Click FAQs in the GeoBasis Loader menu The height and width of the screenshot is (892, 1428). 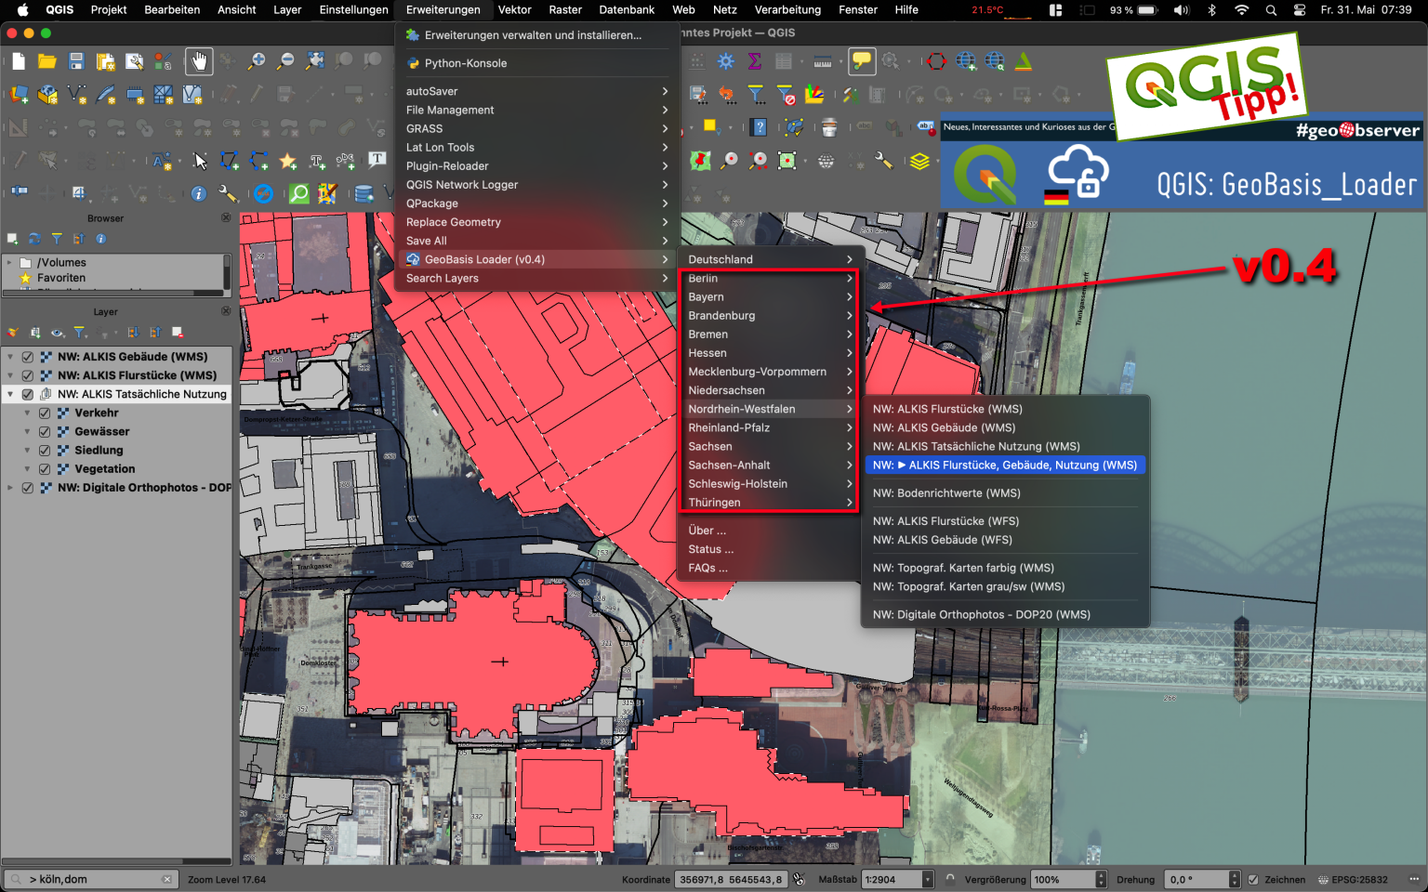(x=707, y=568)
